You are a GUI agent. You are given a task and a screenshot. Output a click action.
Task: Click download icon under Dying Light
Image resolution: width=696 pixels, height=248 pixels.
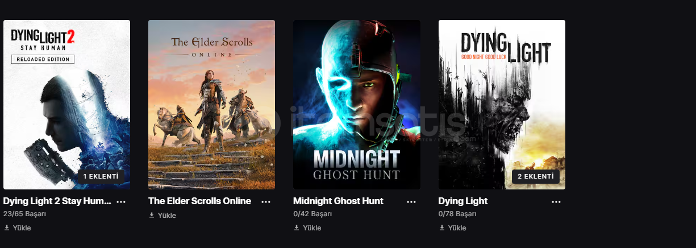point(442,228)
